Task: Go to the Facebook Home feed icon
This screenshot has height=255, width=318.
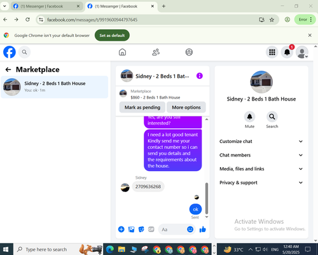Action: [122, 52]
